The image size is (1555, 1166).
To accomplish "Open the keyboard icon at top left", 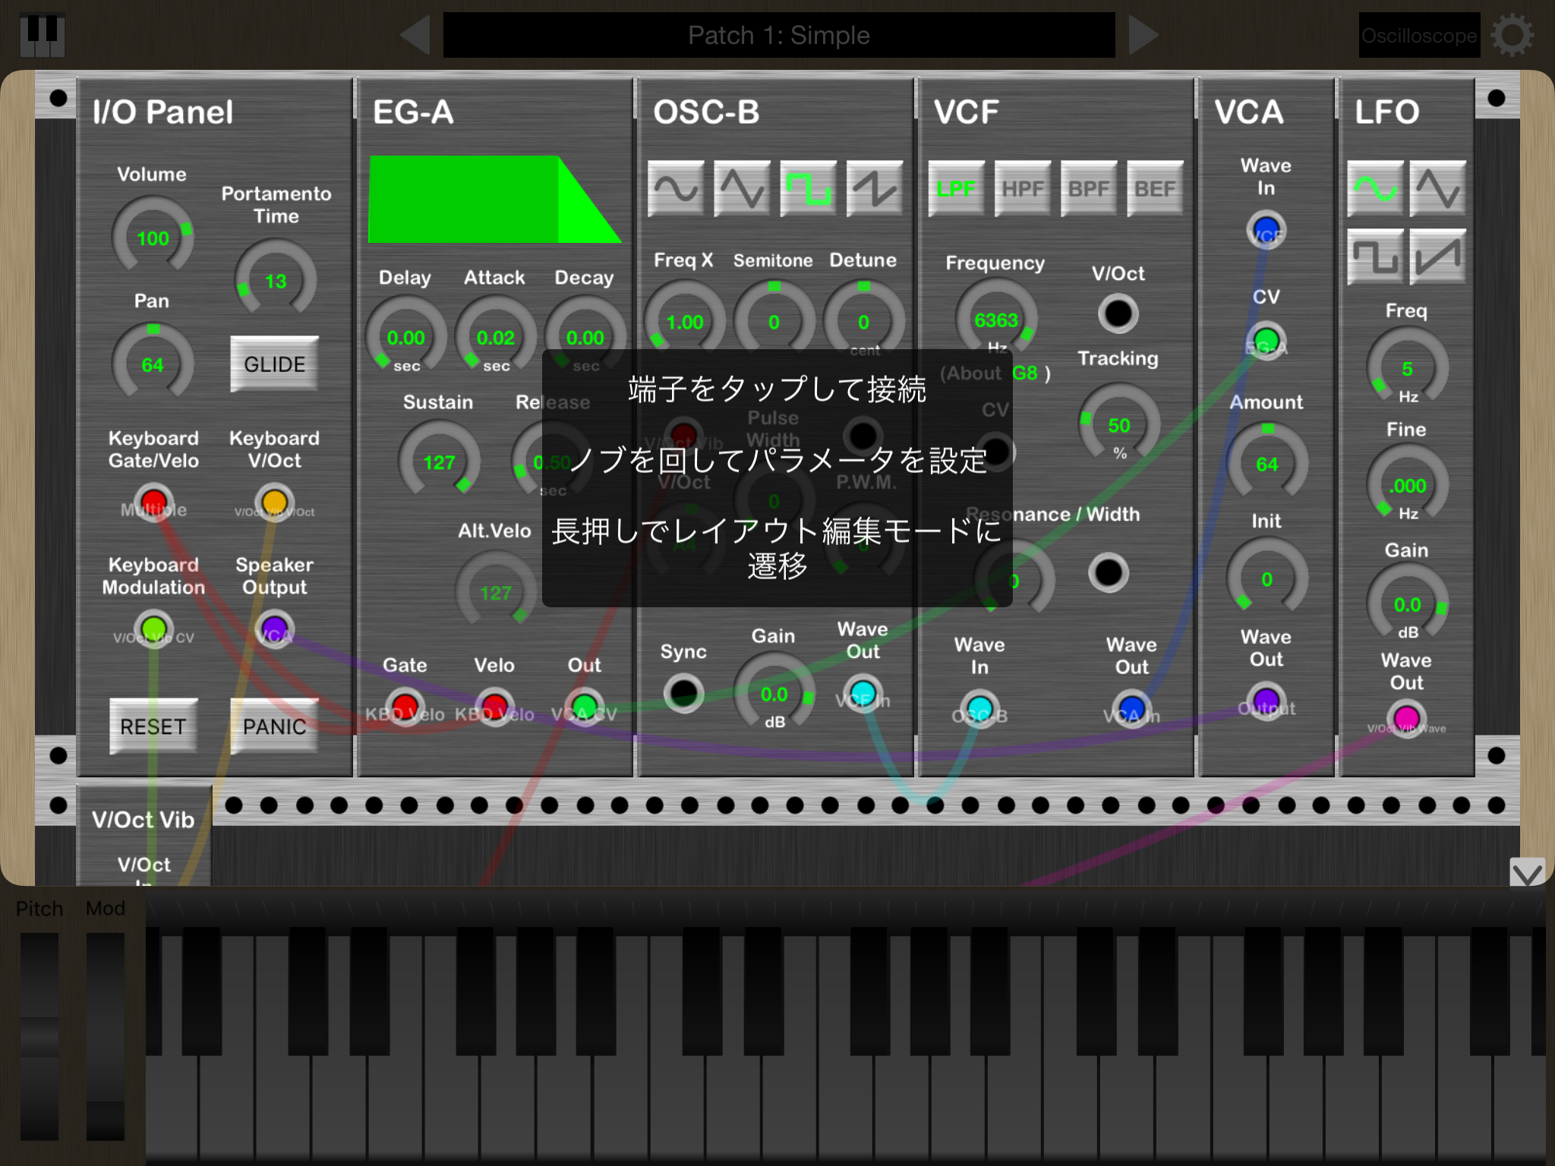I will [42, 35].
